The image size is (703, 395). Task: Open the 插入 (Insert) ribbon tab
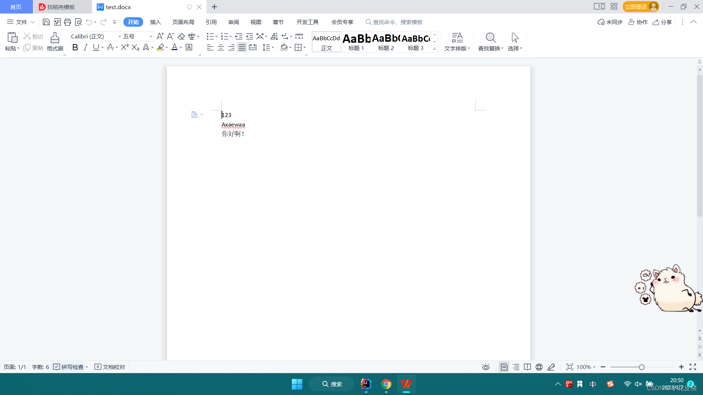tap(155, 22)
